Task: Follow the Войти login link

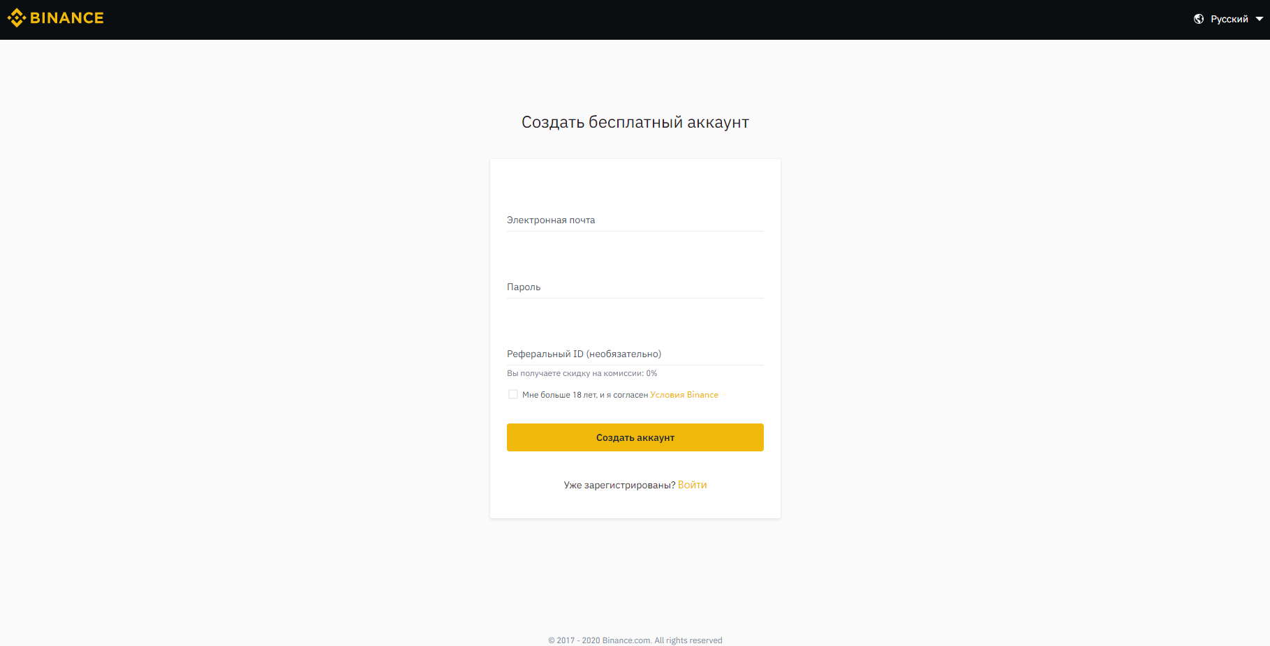Action: (693, 485)
